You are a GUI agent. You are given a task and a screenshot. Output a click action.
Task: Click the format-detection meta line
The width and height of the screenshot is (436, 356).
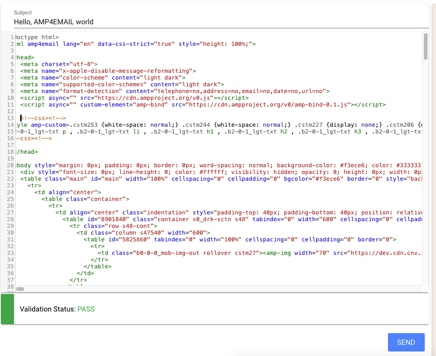pos(175,91)
